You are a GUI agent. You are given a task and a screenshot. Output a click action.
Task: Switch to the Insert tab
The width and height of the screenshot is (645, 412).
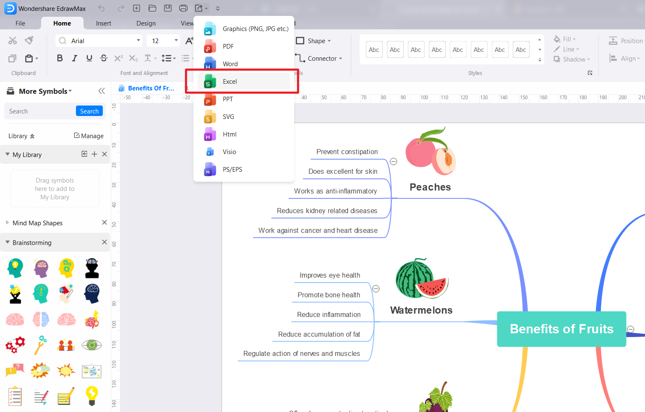[x=104, y=23]
